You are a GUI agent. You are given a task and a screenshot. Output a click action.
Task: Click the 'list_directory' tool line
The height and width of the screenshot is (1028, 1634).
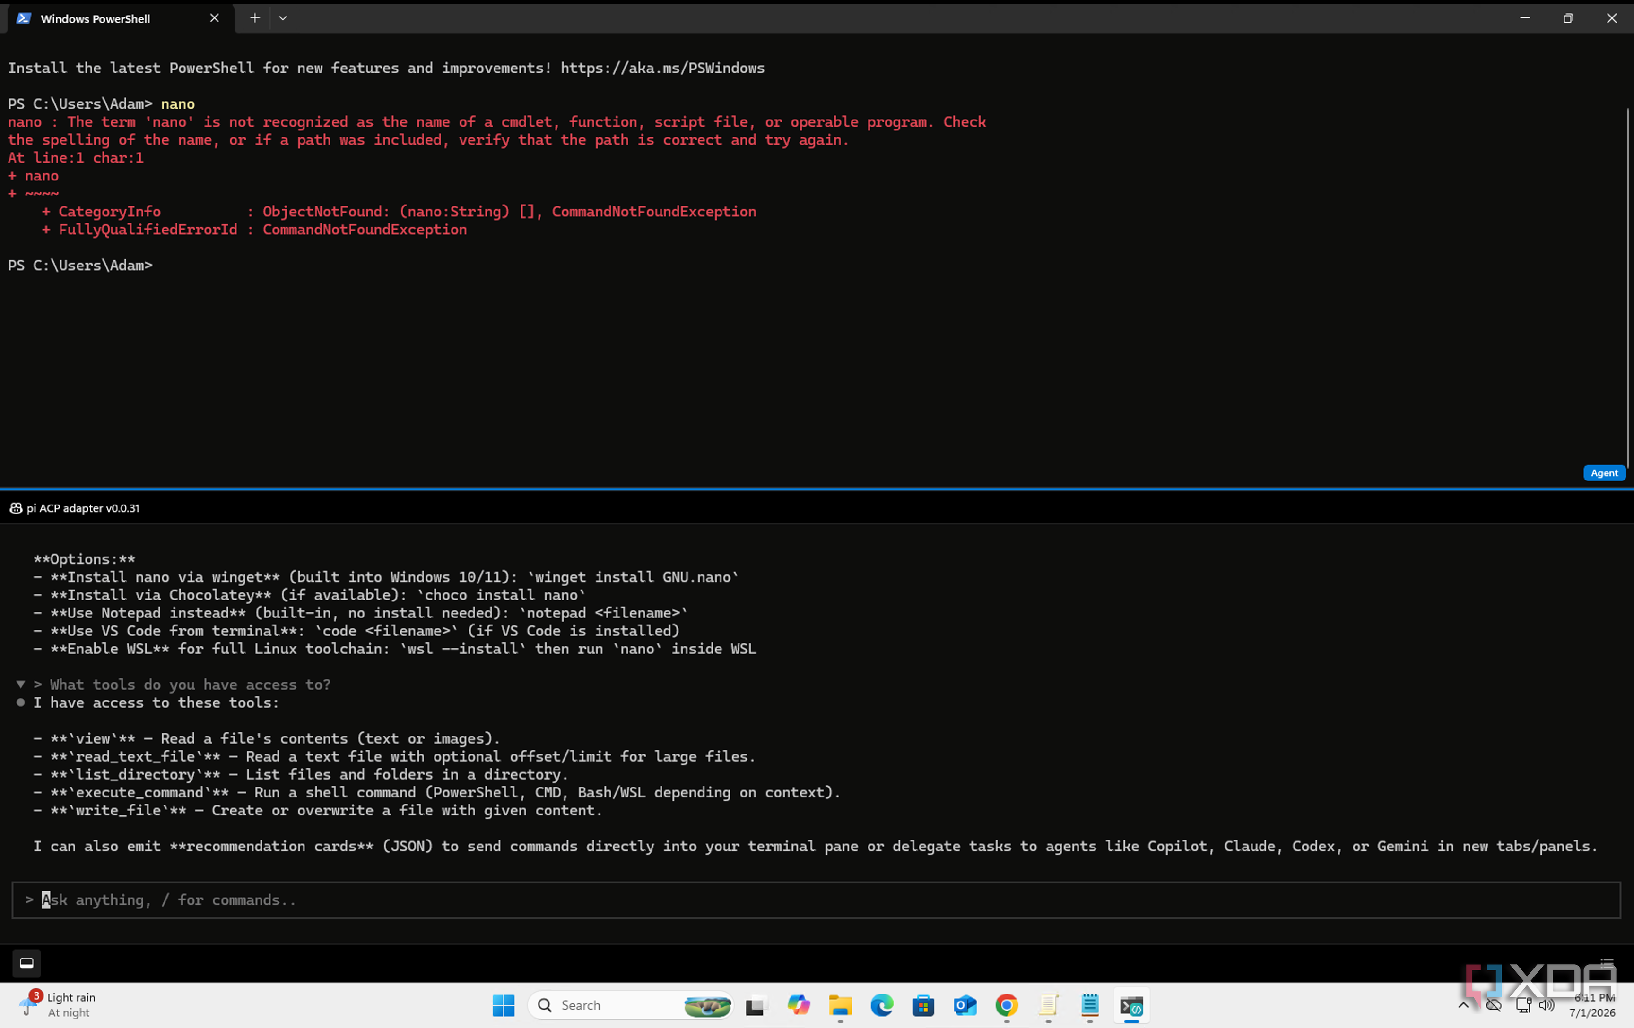pos(301,774)
